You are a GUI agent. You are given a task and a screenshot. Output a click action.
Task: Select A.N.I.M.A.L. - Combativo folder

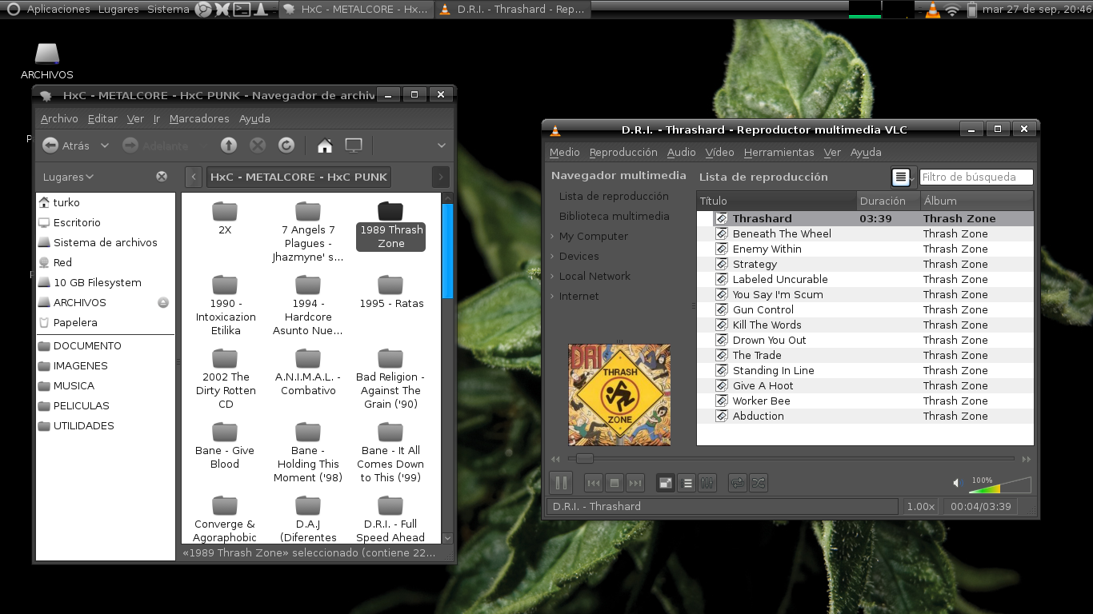pos(308,373)
